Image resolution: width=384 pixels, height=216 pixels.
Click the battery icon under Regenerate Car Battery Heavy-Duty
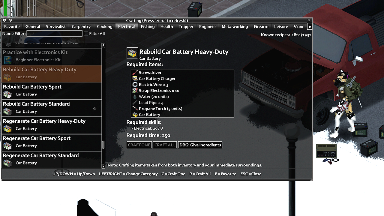(x=7, y=129)
